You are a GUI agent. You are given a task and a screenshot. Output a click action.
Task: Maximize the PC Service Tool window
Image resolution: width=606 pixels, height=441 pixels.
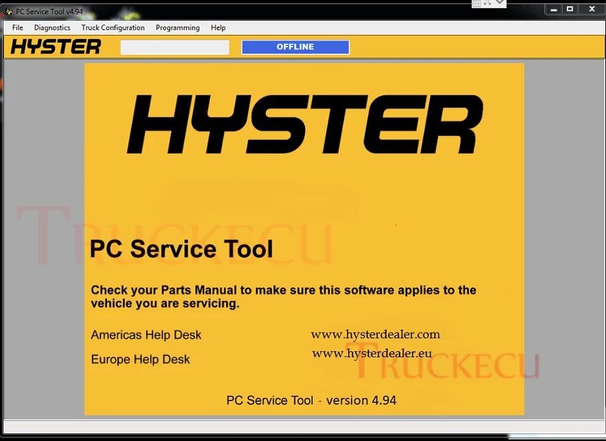pos(570,10)
